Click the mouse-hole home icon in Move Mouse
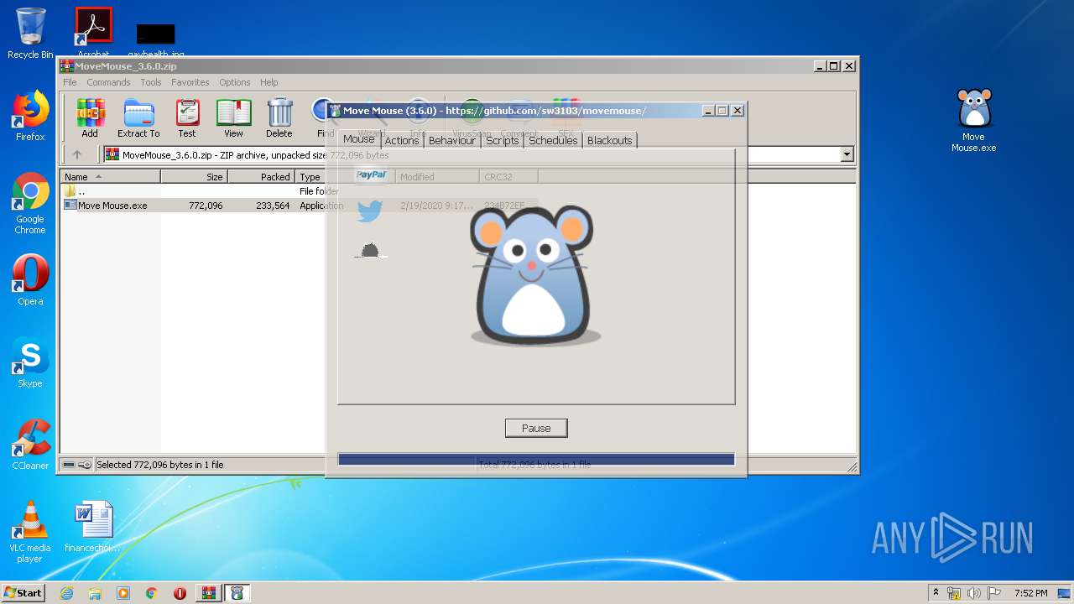Image resolution: width=1074 pixels, height=604 pixels. click(x=370, y=250)
